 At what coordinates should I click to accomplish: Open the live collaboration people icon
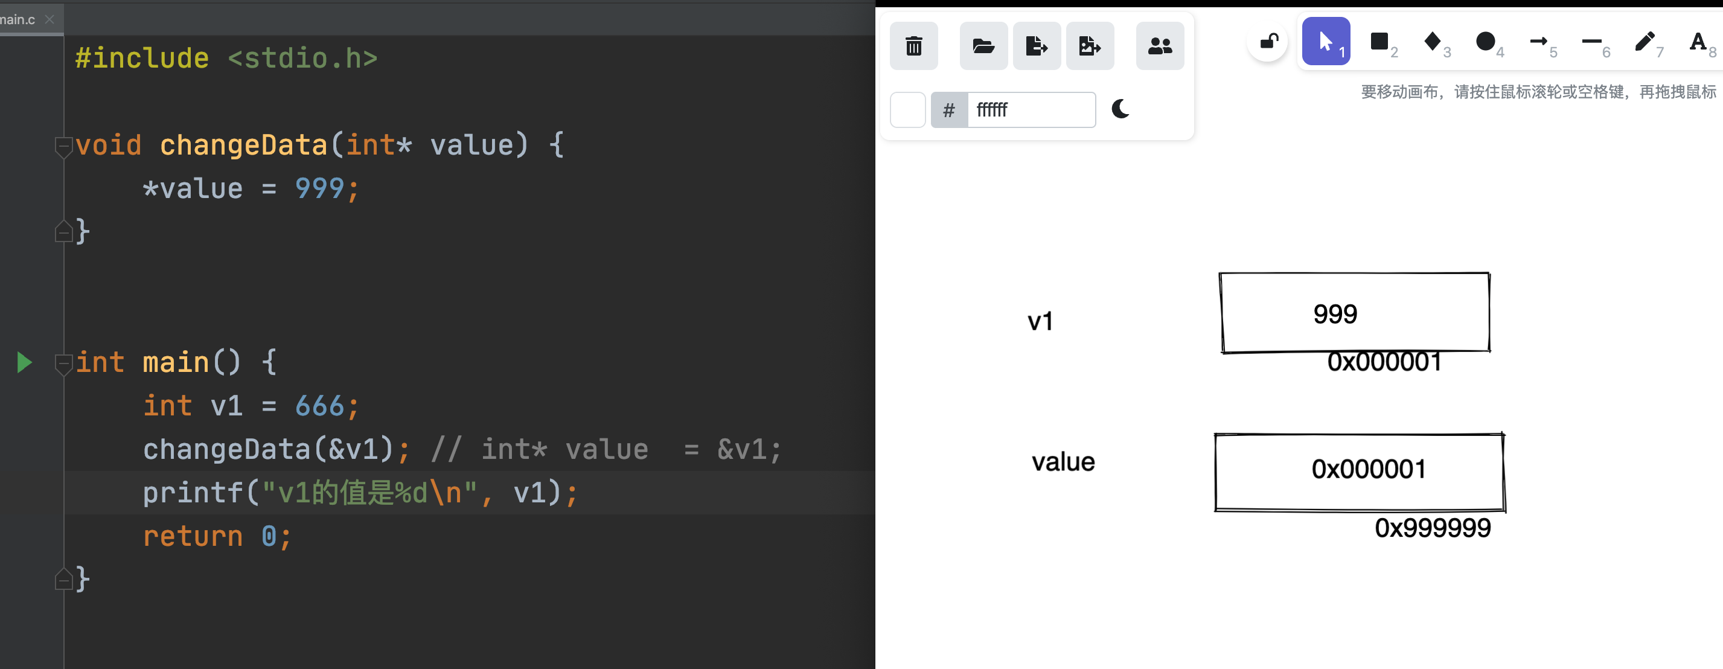pos(1159,46)
